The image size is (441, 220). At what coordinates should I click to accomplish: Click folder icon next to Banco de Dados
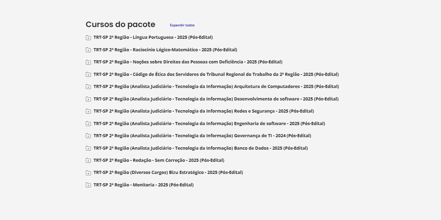point(88,148)
